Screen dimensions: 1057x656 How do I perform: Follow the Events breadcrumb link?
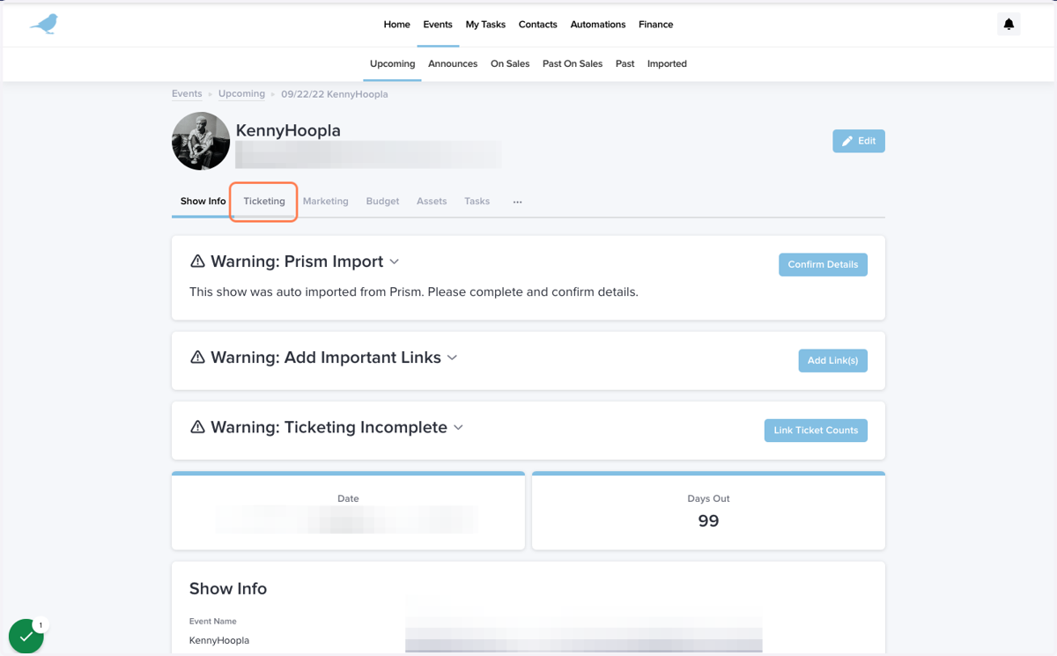[x=187, y=93]
